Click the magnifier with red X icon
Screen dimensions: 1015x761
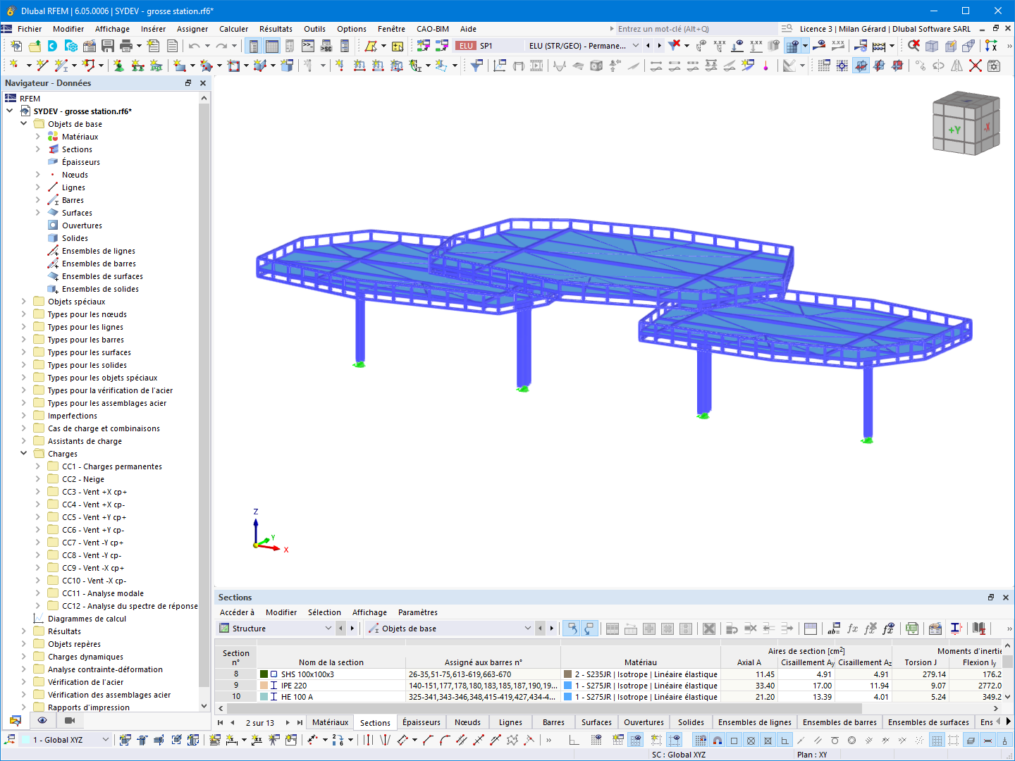914,46
